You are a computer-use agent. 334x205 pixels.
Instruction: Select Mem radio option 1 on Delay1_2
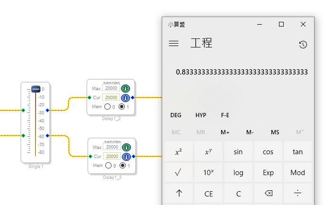pos(121,107)
